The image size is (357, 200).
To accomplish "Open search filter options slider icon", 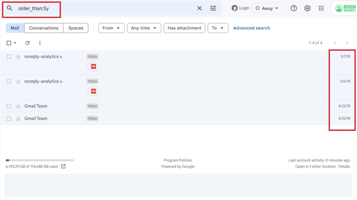I will [213, 8].
